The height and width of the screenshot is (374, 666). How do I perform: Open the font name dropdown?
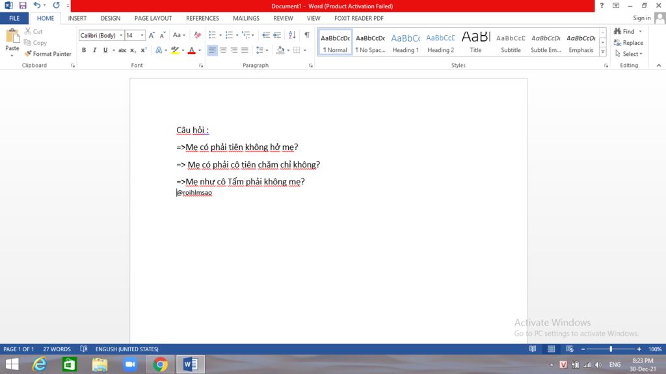(x=121, y=35)
